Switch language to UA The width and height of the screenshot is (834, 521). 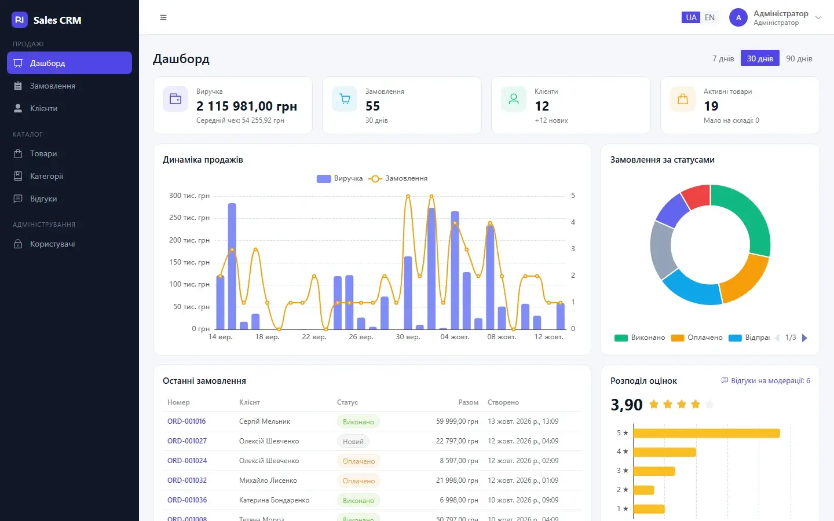click(x=691, y=17)
